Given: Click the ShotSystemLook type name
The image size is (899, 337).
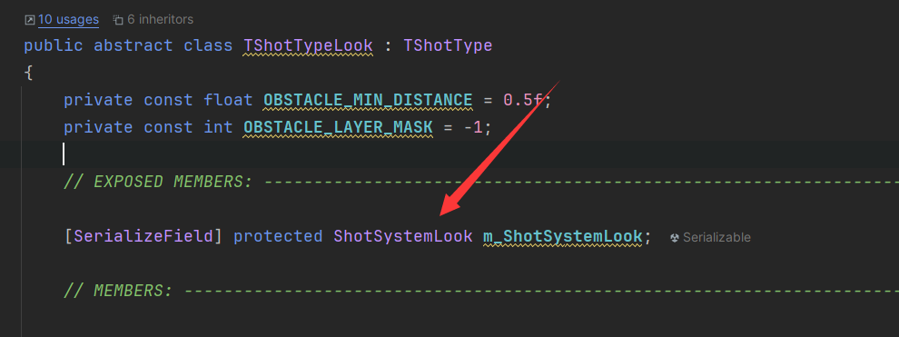Looking at the screenshot, I should point(403,236).
